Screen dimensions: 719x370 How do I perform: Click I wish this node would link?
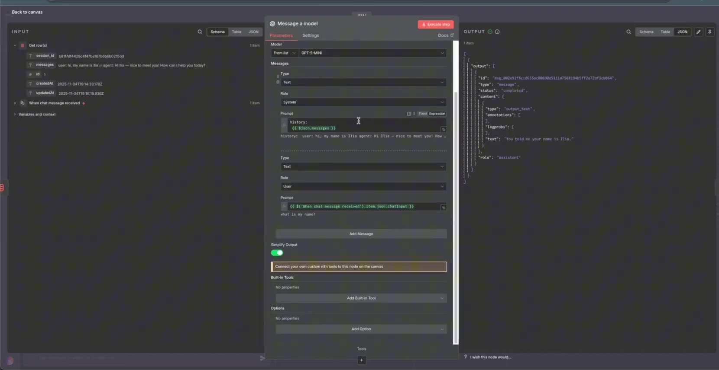click(x=490, y=357)
